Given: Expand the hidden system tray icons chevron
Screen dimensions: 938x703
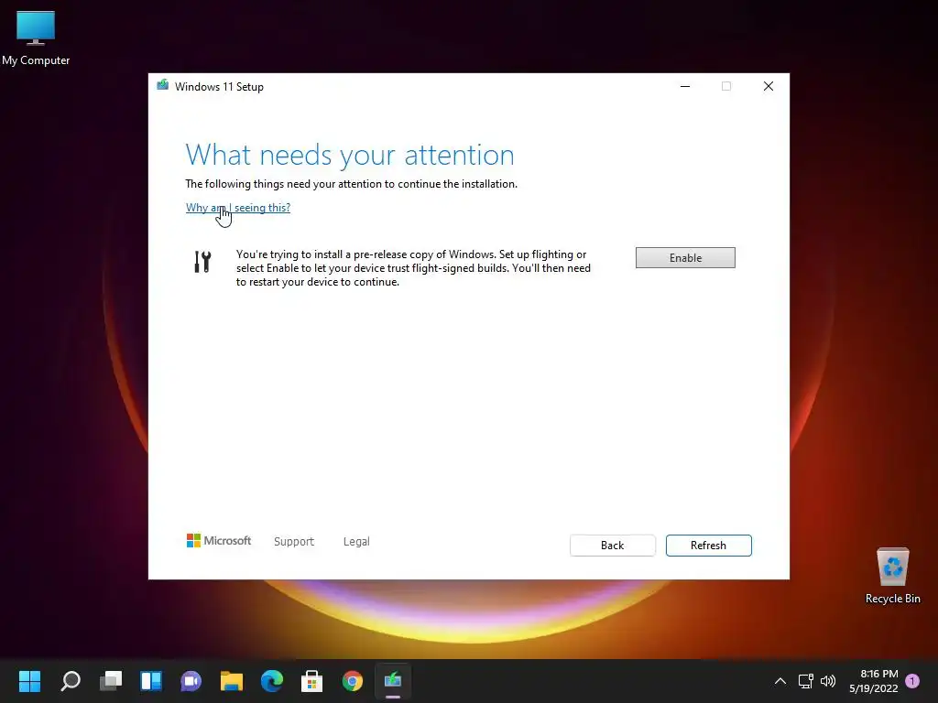Looking at the screenshot, I should (x=780, y=681).
